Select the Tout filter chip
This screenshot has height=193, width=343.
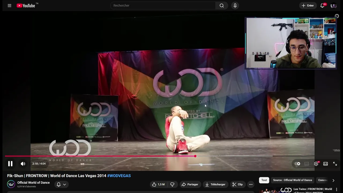pyautogui.click(x=264, y=180)
